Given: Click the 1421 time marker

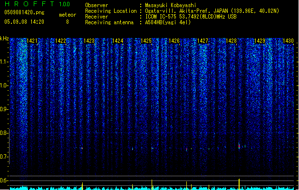Looking at the screenshot, I should pyautogui.click(x=32, y=41).
